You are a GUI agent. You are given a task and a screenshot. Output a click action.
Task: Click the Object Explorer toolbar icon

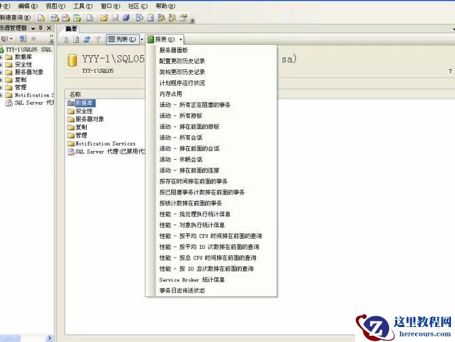[x=162, y=18]
